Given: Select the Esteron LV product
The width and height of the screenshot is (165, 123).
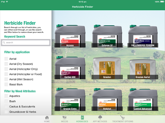Looking at the screenshot, I should tap(107, 36).
